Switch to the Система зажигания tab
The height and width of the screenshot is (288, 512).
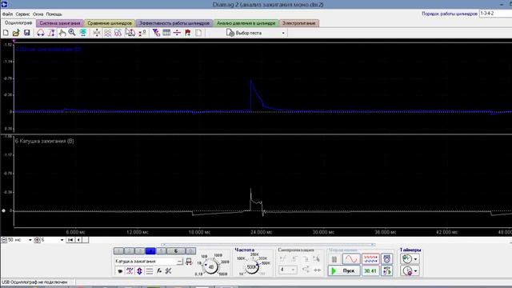click(60, 23)
